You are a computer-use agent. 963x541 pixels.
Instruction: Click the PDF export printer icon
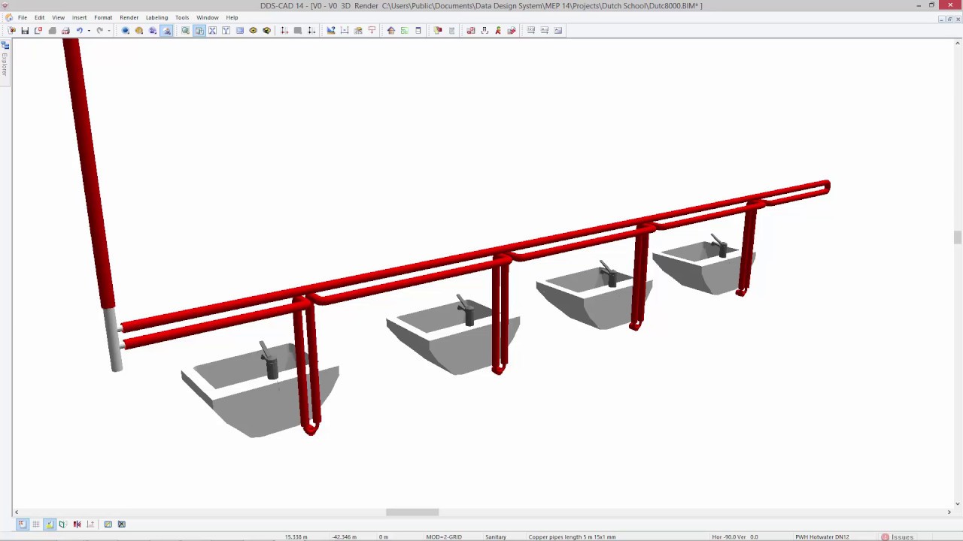[x=65, y=30]
